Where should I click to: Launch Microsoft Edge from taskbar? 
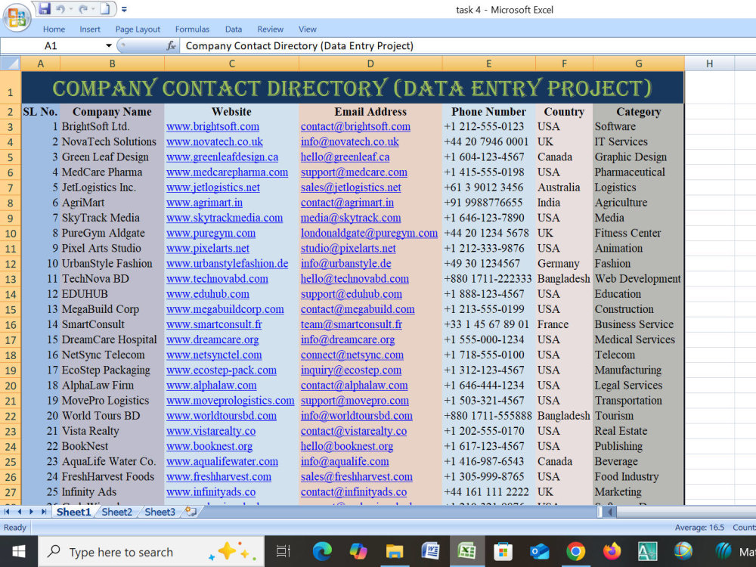[322, 552]
